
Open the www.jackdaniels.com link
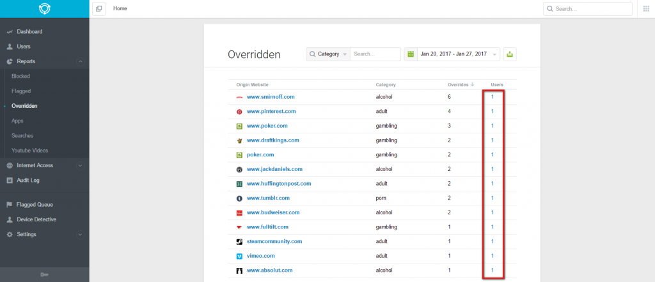pyautogui.click(x=274, y=170)
